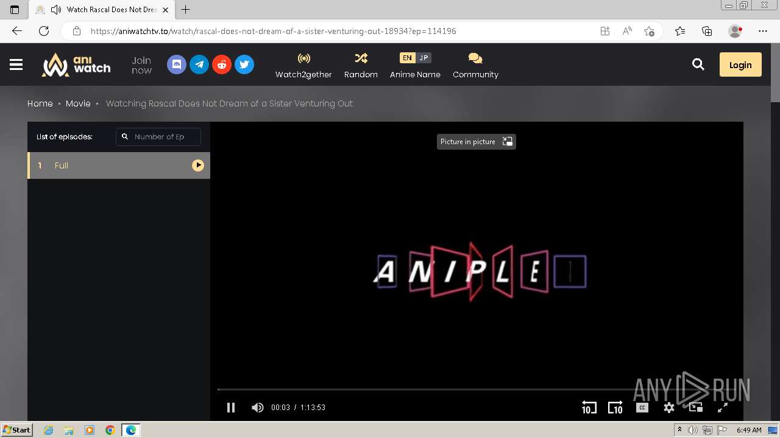Focus the Number of Ep search field

click(158, 137)
